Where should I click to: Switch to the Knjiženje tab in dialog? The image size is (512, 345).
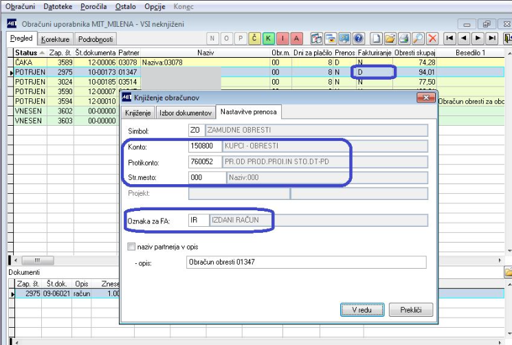point(138,113)
